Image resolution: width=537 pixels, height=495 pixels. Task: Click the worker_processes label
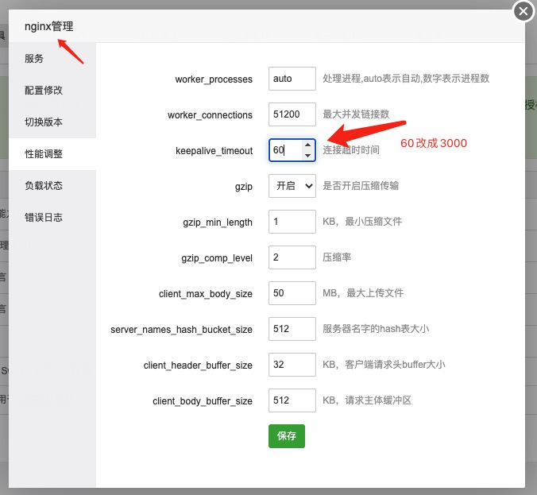pyautogui.click(x=214, y=79)
